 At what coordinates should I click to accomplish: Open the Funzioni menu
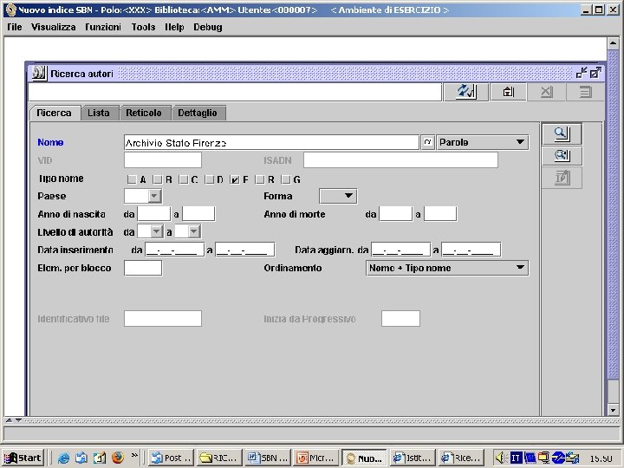(x=103, y=27)
